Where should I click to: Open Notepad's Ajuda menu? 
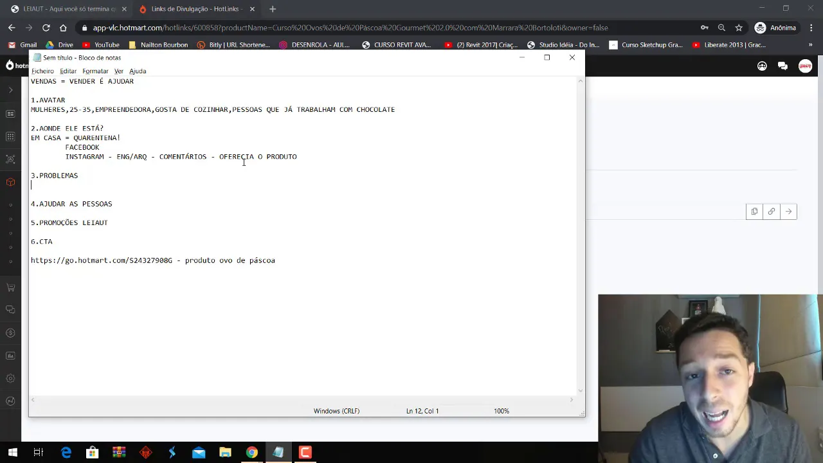[x=138, y=71]
